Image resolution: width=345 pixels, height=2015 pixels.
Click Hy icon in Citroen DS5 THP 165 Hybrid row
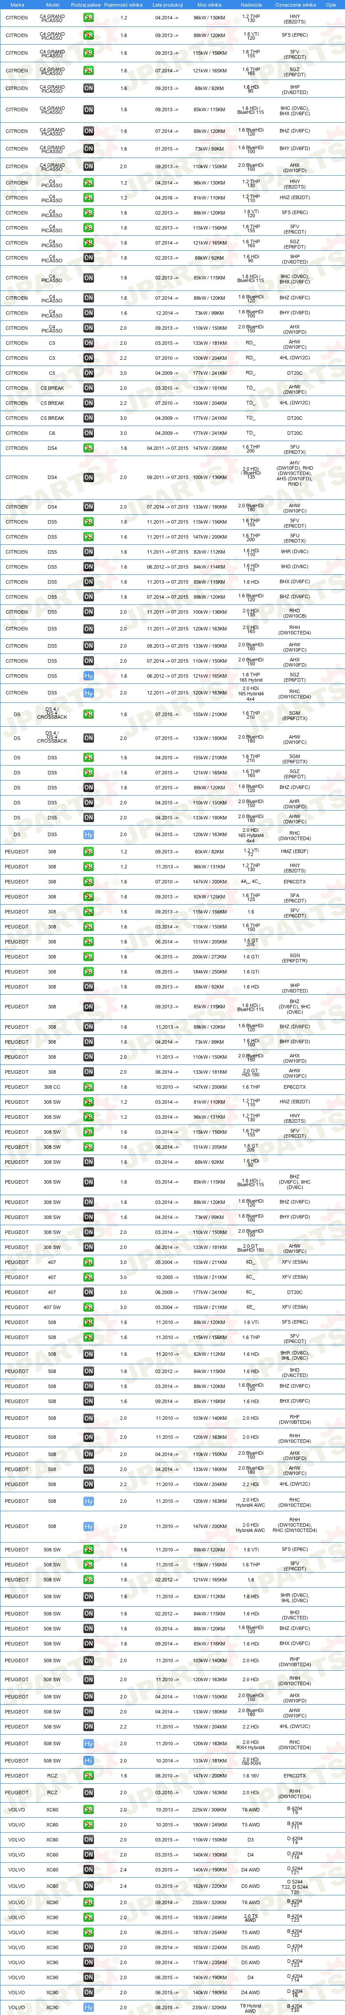coord(88,676)
